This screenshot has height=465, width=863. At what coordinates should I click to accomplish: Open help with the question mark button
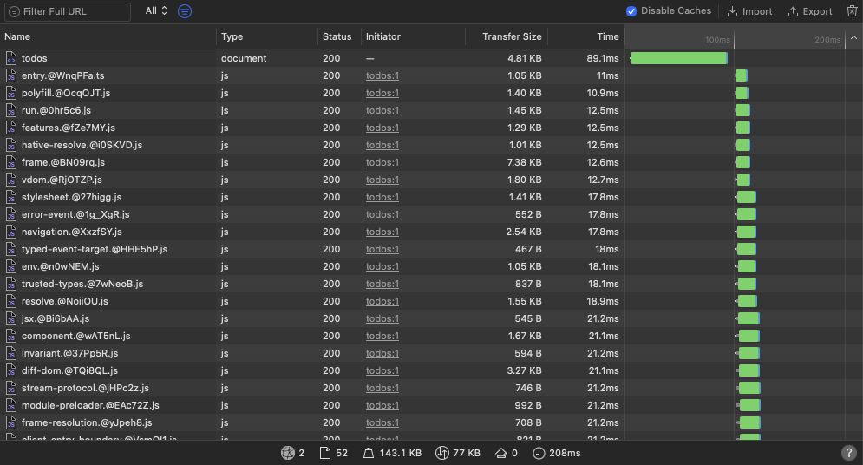pos(849,453)
